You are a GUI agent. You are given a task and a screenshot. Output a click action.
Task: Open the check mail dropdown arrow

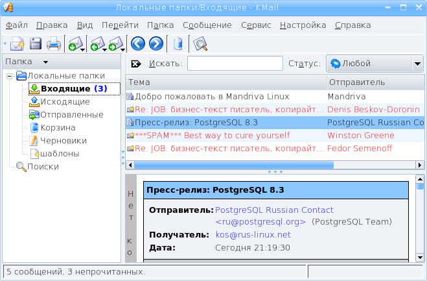point(82,50)
